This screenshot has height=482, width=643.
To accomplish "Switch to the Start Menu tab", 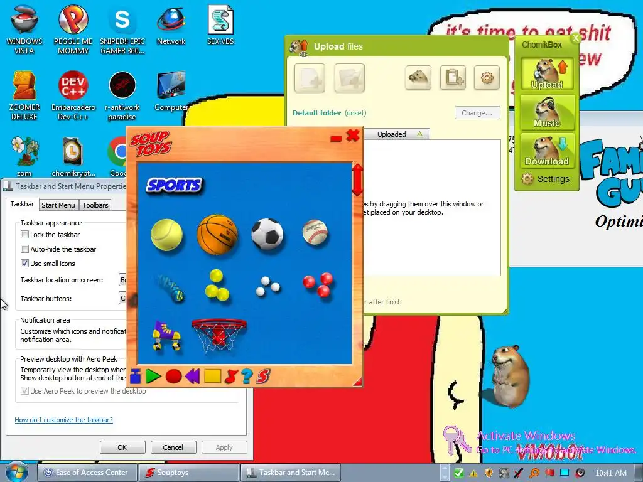I will coord(58,205).
